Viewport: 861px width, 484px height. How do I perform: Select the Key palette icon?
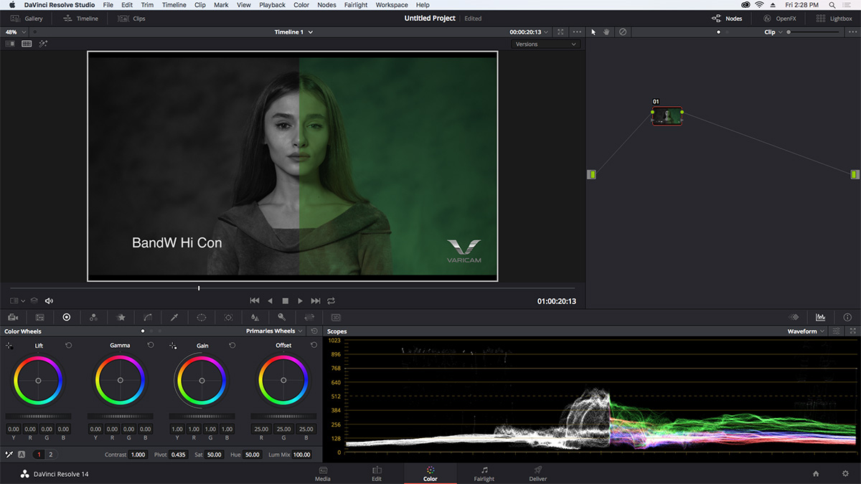tap(281, 317)
